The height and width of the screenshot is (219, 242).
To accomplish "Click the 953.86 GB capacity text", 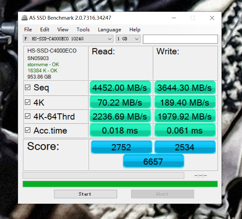I will pyautogui.click(x=39, y=77).
